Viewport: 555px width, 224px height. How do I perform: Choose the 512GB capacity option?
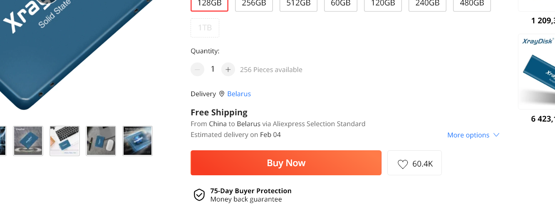click(x=298, y=4)
